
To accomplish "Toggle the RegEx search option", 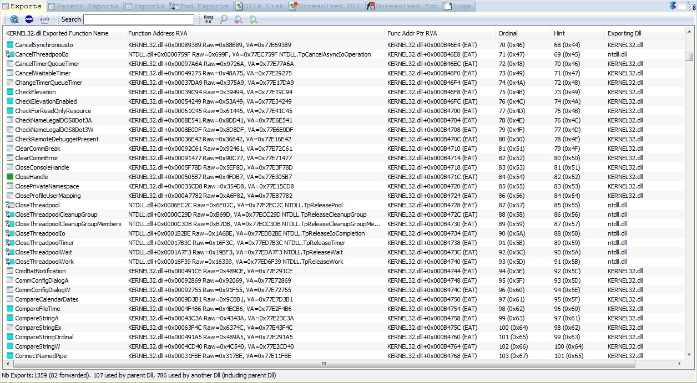I will (x=208, y=19).
